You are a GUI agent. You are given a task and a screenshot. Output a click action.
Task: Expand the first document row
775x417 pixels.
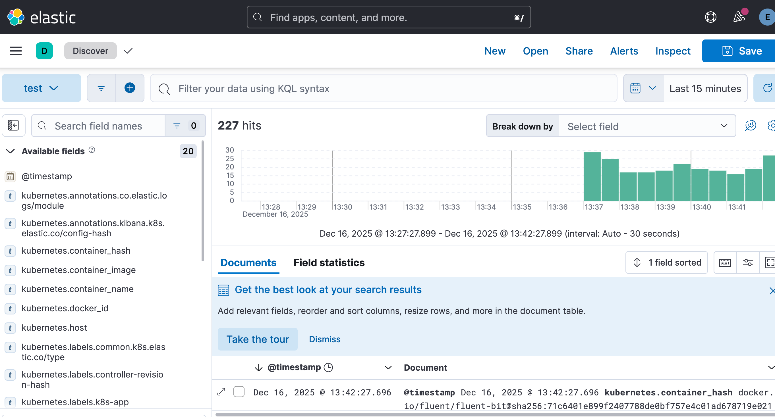(221, 392)
